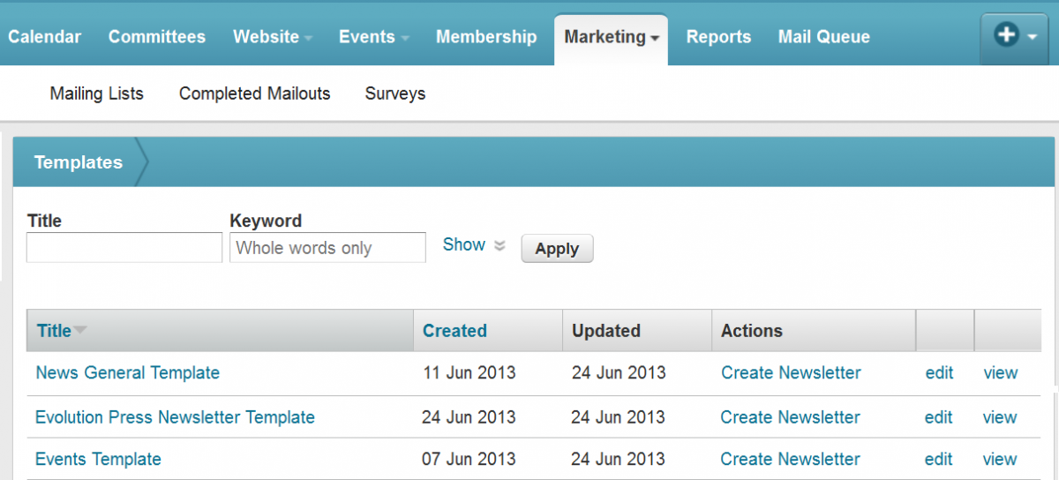This screenshot has width=1059, height=480.
Task: Open the Website dropdown menu
Action: (x=273, y=37)
